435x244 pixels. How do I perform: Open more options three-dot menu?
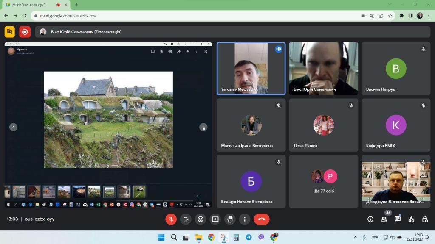245,219
